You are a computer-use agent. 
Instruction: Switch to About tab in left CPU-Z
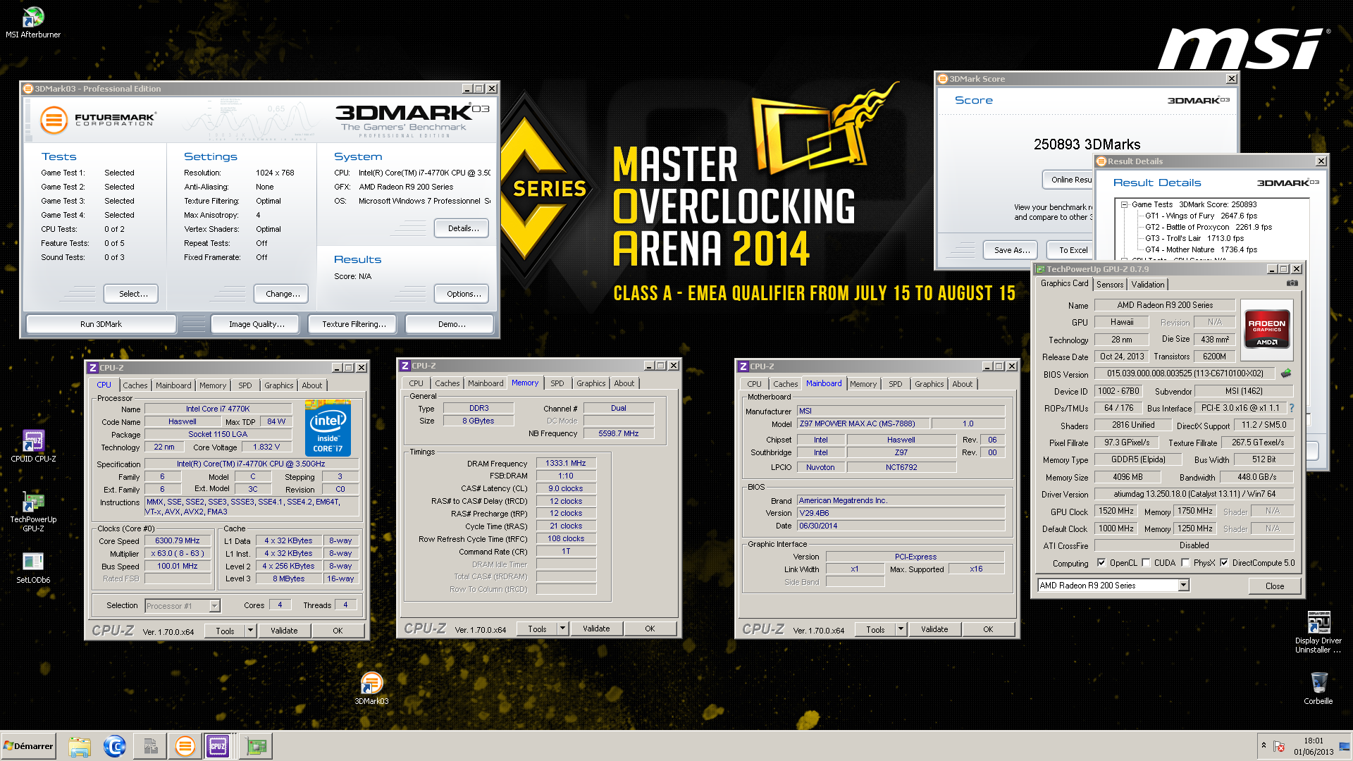311,385
